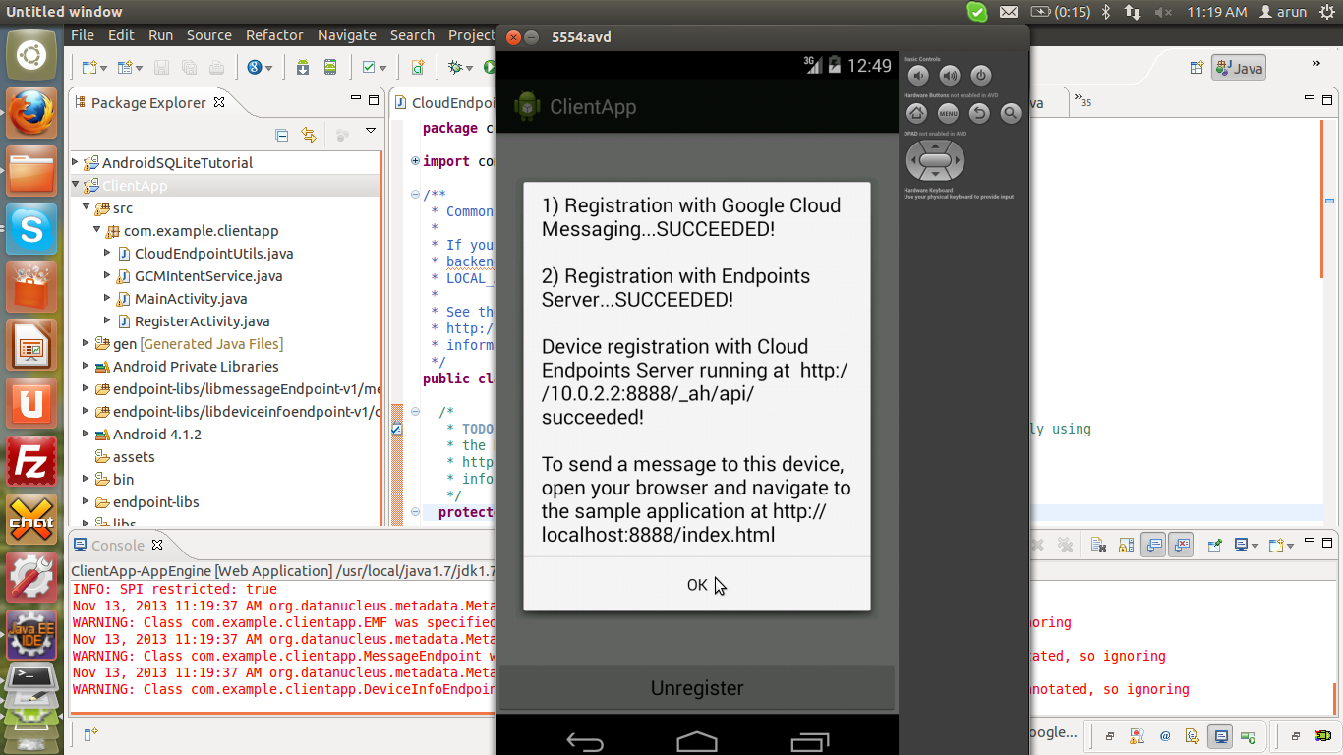Click emulator hardware Back button
This screenshot has height=755, width=1343.
[x=979, y=114]
